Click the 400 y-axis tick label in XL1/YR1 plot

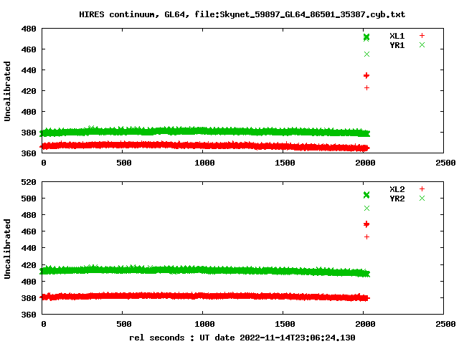[29, 112]
